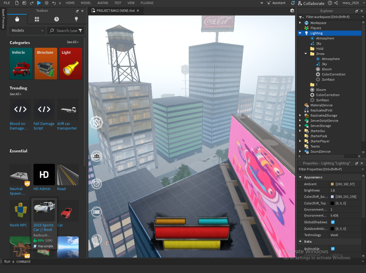Screen dimensions: 366x273
Task: Switch to the AVATAR ribbon tab
Action: tap(103, 3)
